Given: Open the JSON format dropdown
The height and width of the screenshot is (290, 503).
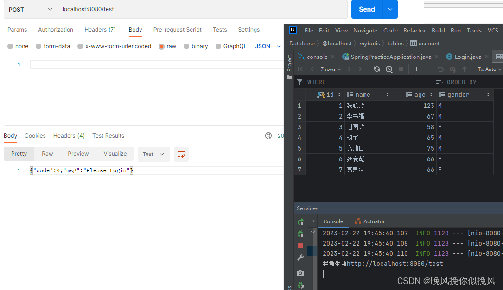Looking at the screenshot, I should (268, 46).
